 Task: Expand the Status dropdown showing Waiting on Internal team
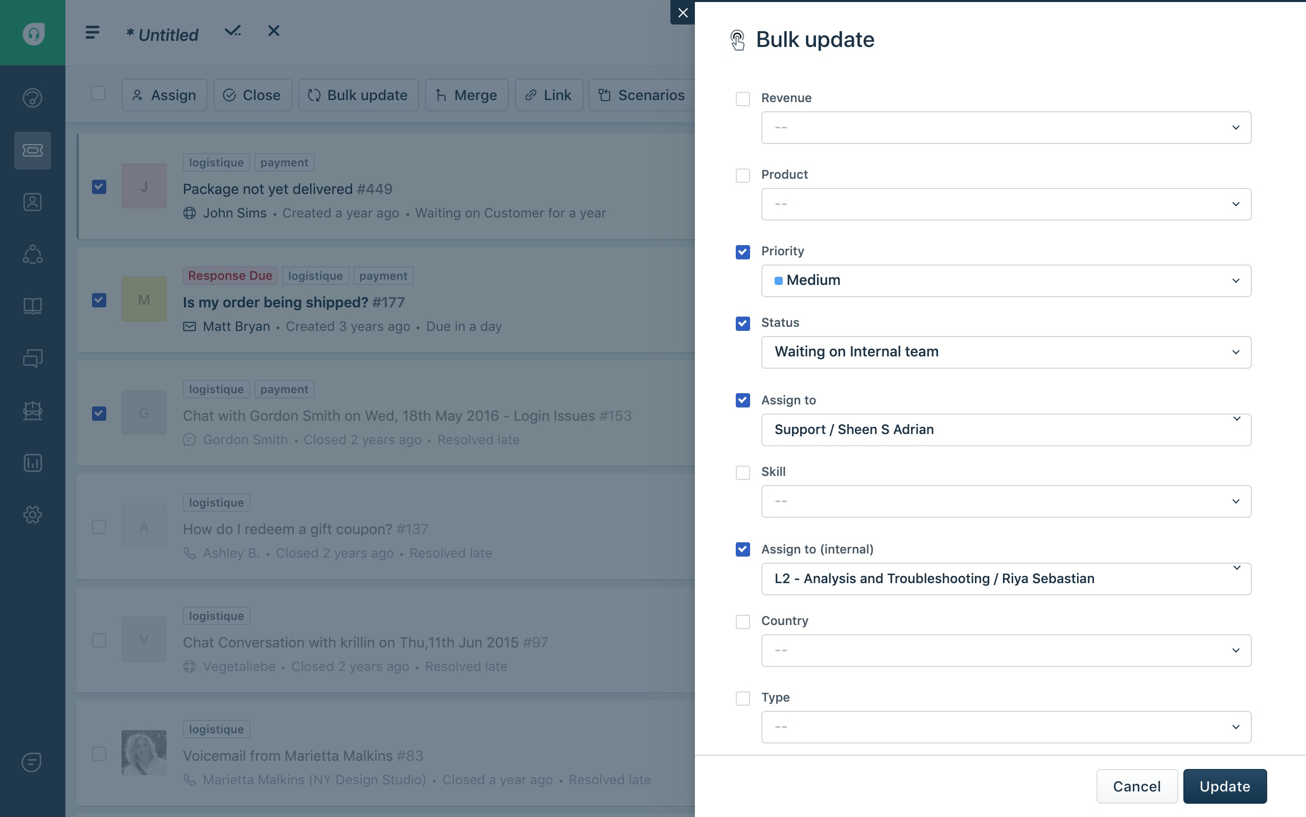point(1006,352)
